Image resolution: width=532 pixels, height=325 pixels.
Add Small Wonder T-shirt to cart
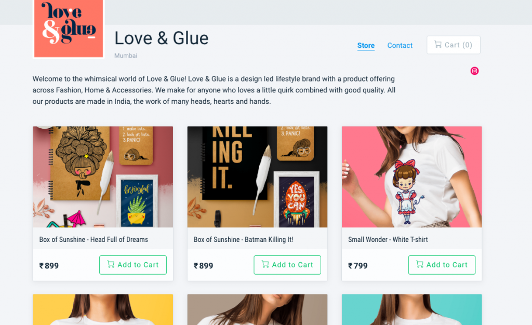point(442,265)
